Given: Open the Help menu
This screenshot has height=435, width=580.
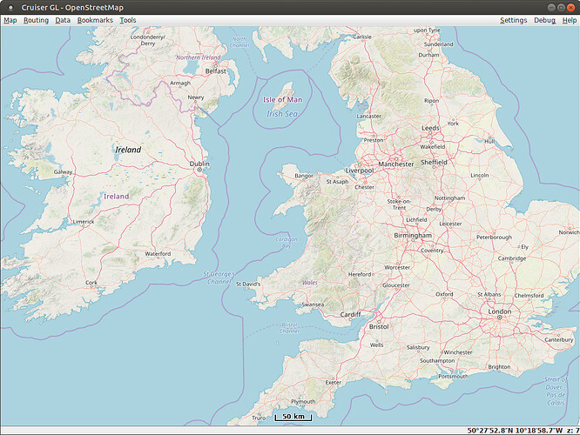Looking at the screenshot, I should (570, 20).
